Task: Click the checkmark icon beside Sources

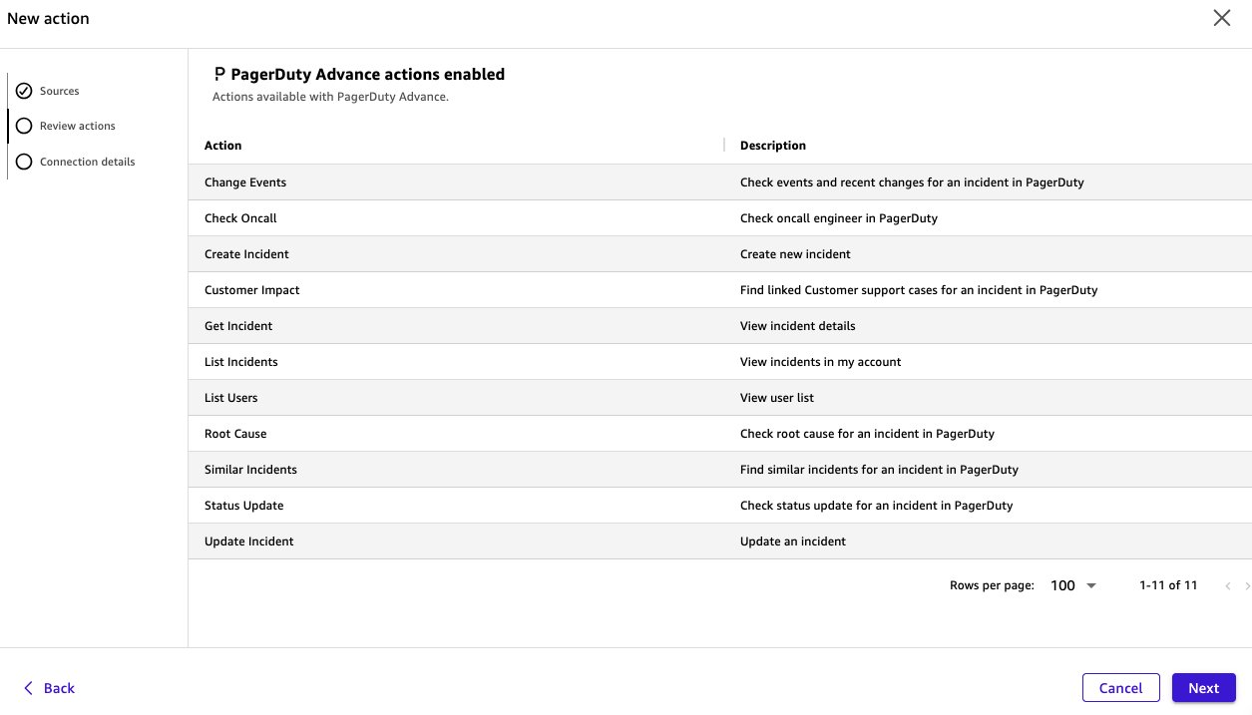Action: point(24,91)
